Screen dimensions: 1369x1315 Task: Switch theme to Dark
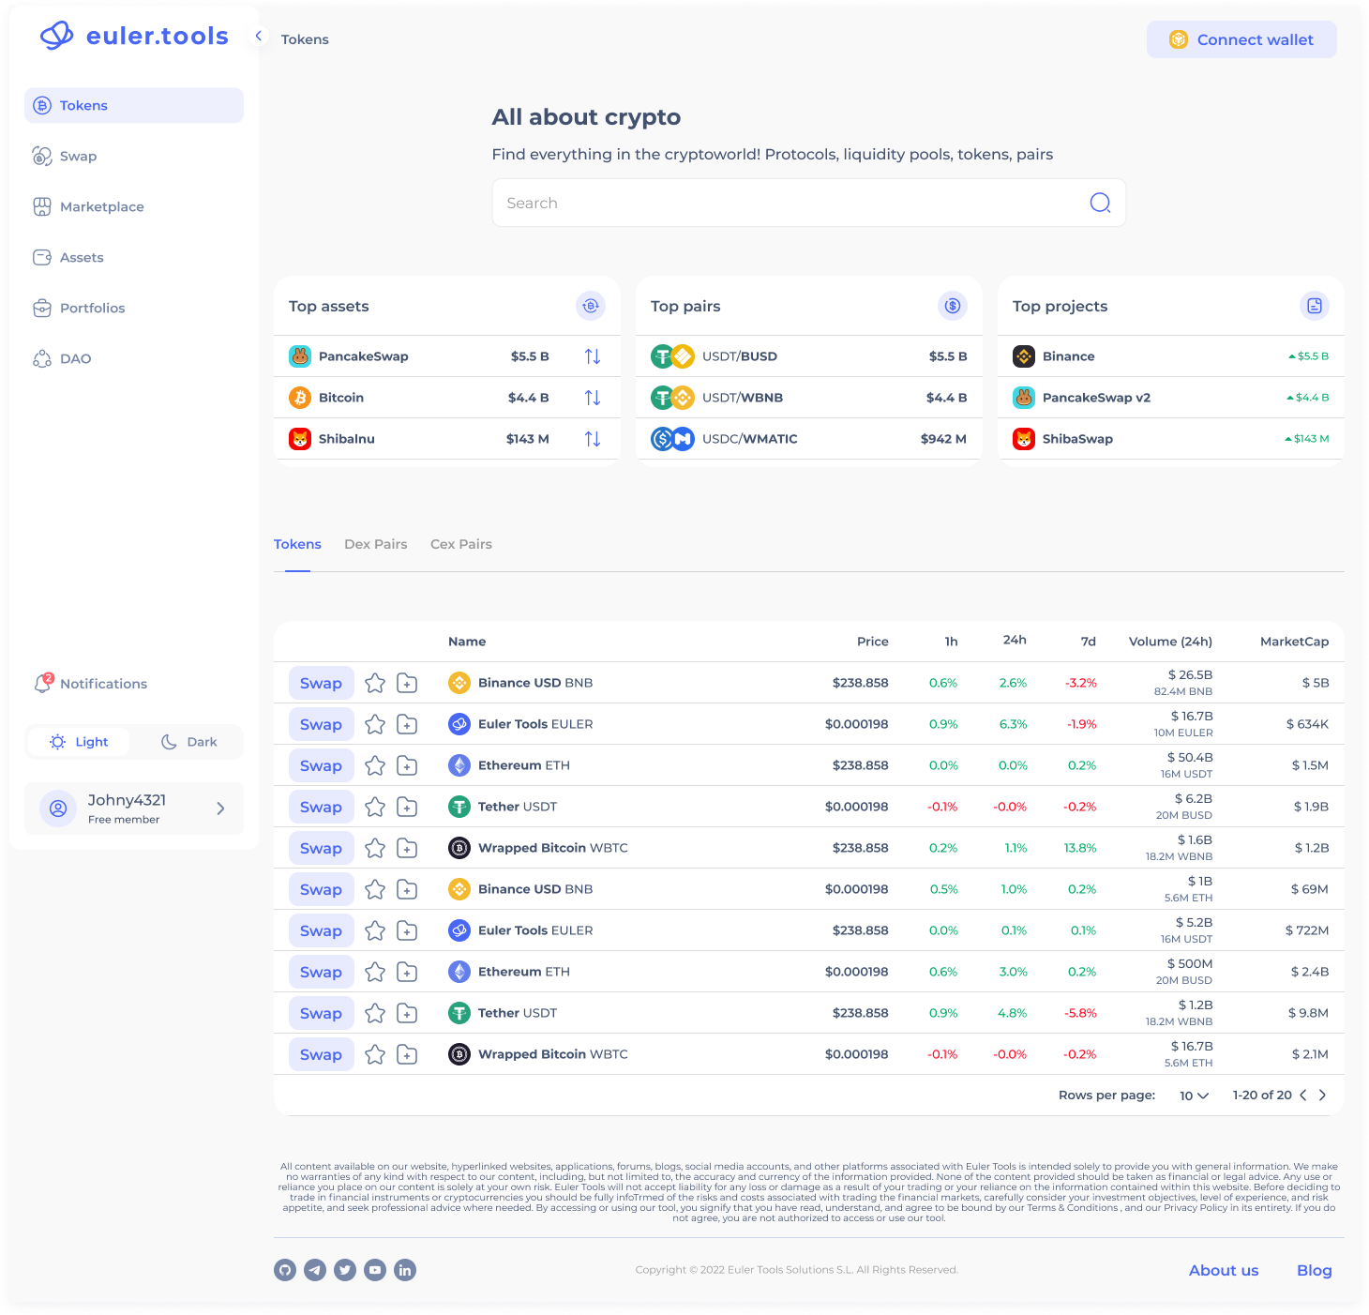[x=188, y=742]
